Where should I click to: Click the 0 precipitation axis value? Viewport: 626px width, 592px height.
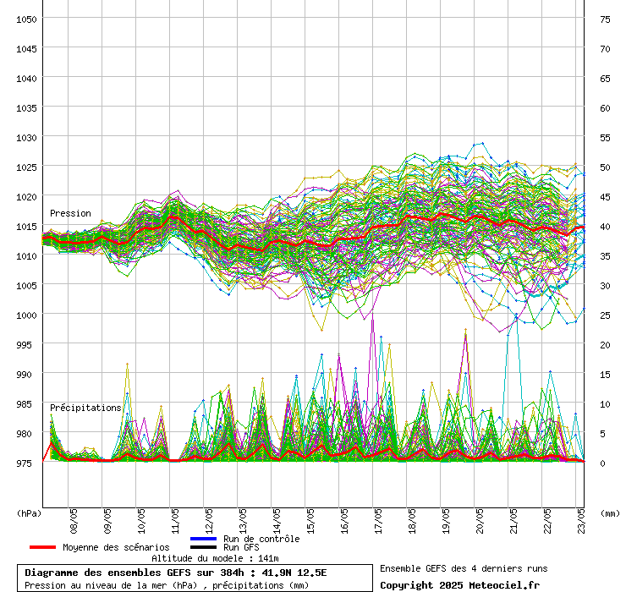pos(603,463)
